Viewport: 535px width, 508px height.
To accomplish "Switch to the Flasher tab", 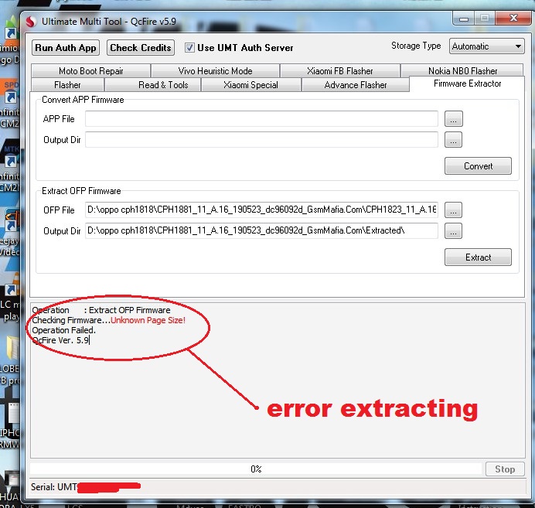I will 67,84.
